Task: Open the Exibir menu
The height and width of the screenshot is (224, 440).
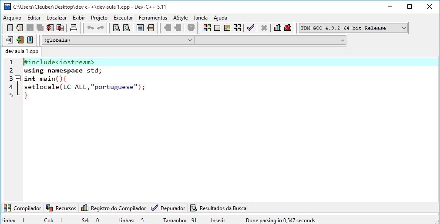Action: 79,18
